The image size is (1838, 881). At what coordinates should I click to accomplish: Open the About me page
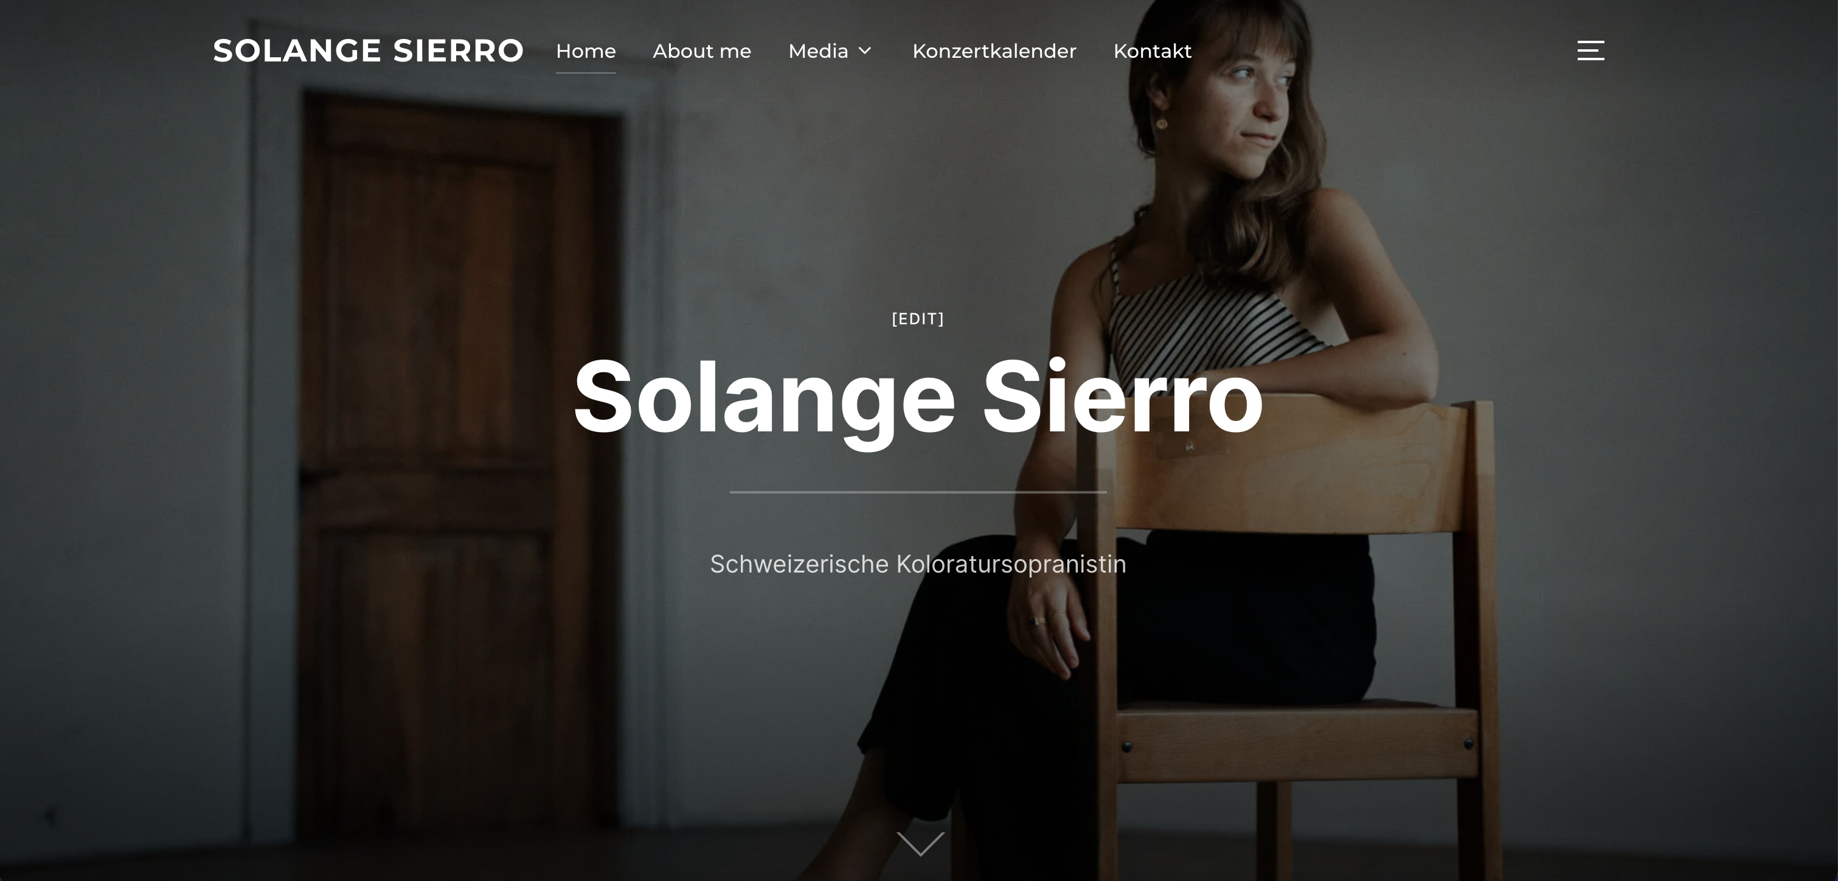(701, 50)
